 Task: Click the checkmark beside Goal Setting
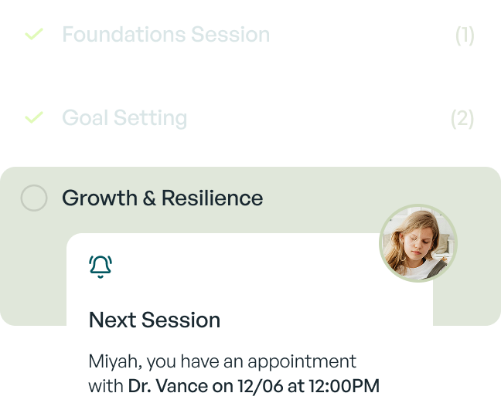pyautogui.click(x=34, y=117)
